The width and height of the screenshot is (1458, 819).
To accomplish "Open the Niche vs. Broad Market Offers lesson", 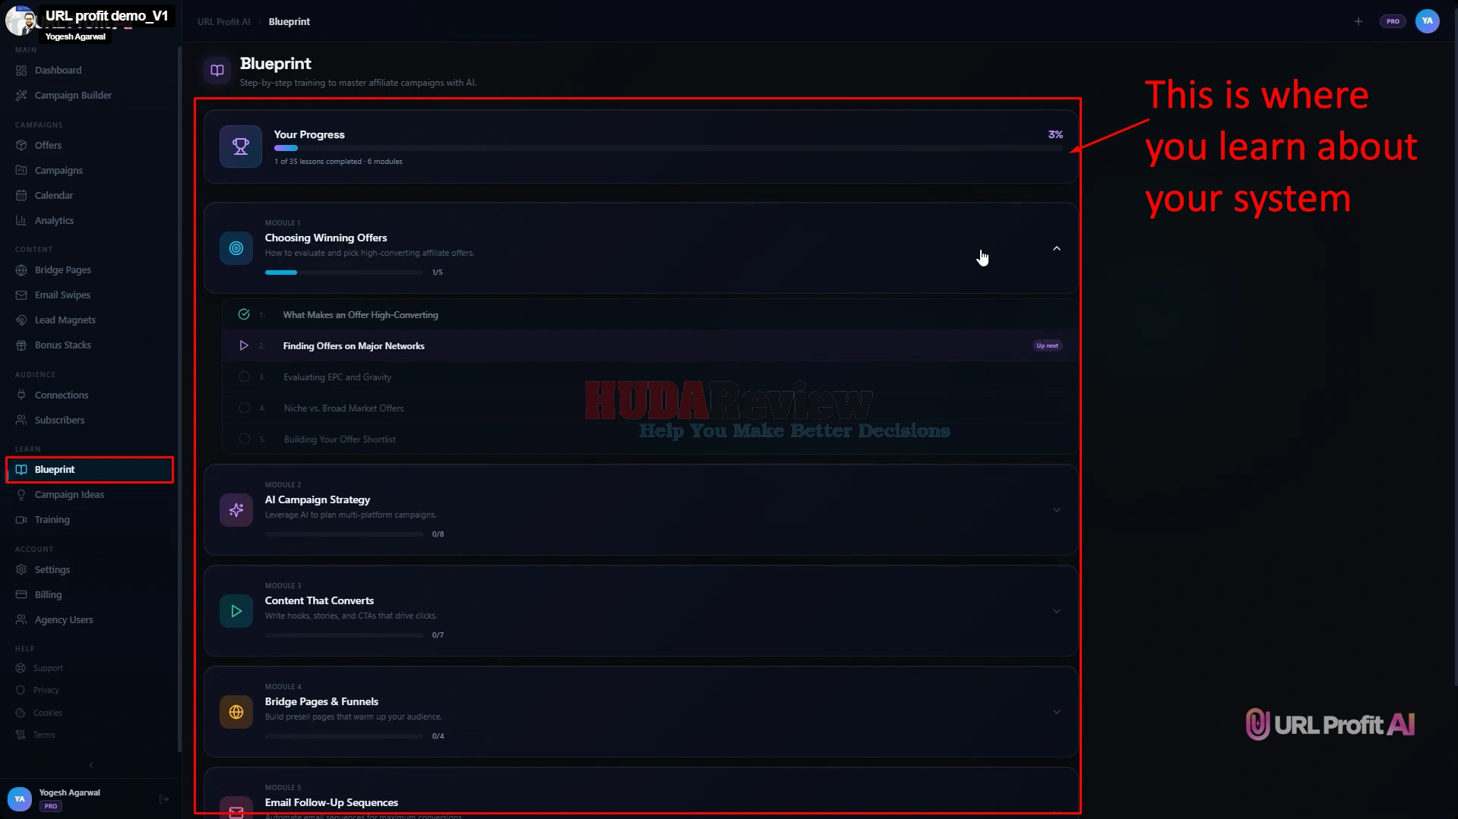I will 343,408.
